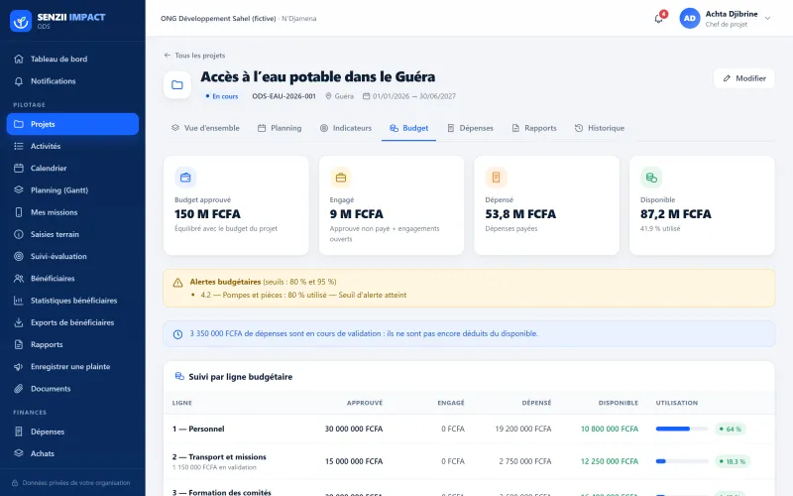Click the download icon next to Exports de bénéficiaires
The height and width of the screenshot is (496, 793).
[19, 322]
